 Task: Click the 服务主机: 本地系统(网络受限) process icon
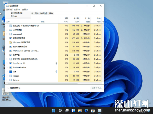coord(10,26)
